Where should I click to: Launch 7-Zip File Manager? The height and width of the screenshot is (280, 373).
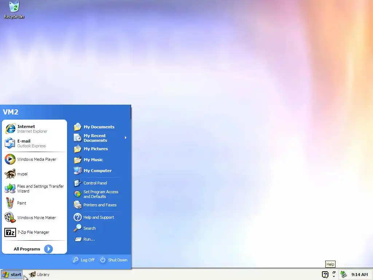[35, 232]
